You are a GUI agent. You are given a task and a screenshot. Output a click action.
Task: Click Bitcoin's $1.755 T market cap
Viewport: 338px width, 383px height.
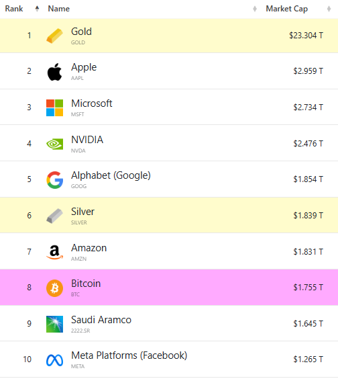(x=308, y=288)
